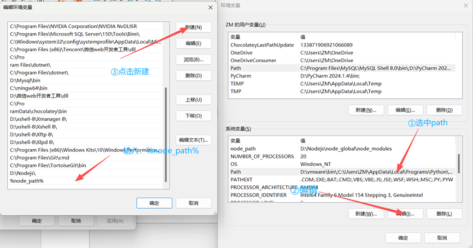This screenshot has width=473, height=248.
Task: Click 编辑(E)... under user variables
Action: click(405, 110)
